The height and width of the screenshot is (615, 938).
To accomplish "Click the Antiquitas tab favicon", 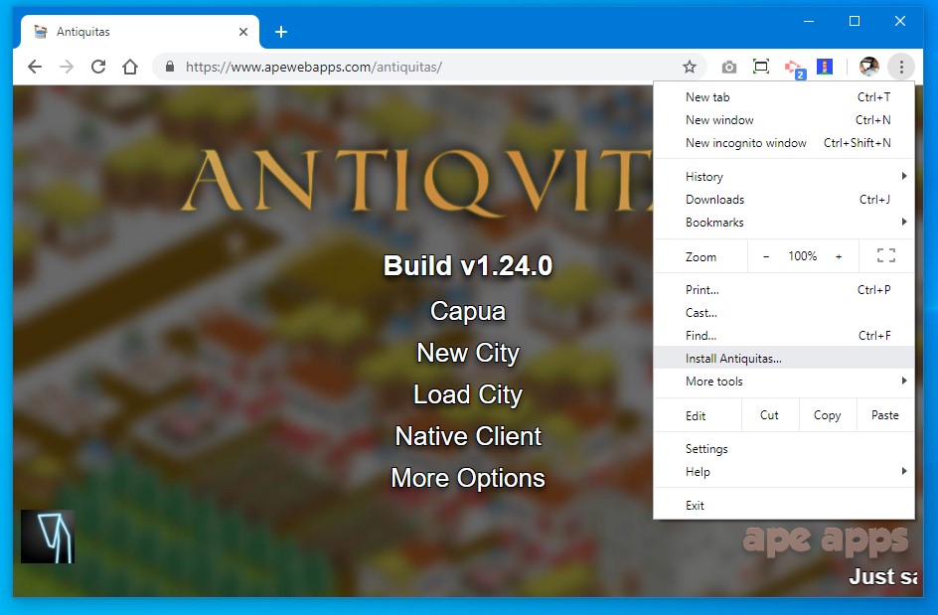I will point(41,32).
